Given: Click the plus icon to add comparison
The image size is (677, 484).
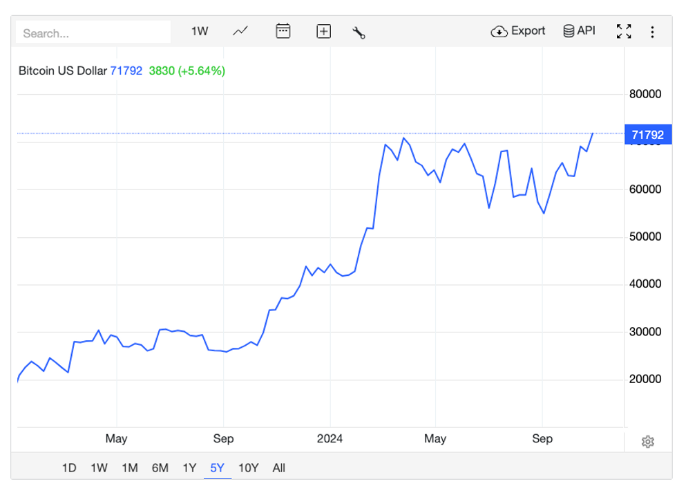Looking at the screenshot, I should coord(323,31).
